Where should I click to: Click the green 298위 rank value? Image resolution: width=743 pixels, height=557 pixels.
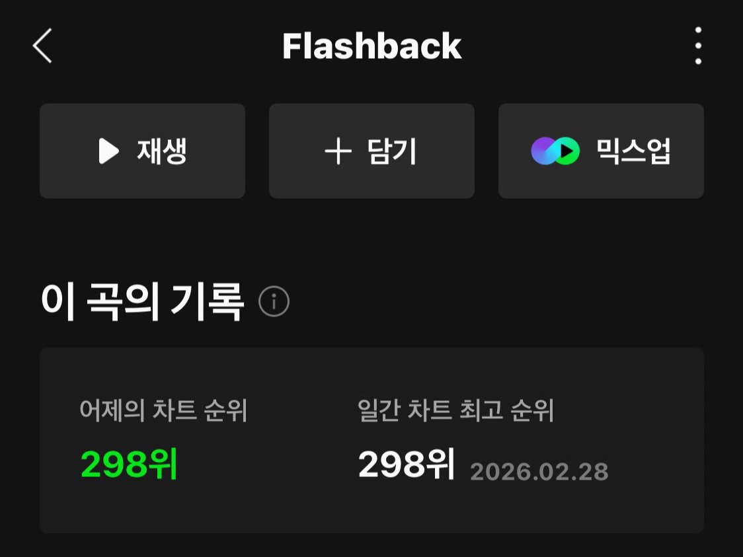129,464
